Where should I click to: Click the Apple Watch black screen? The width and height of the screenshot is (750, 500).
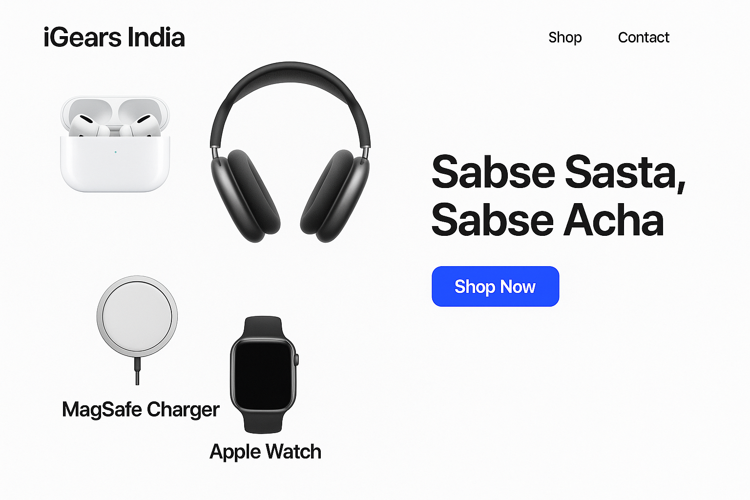click(x=264, y=375)
